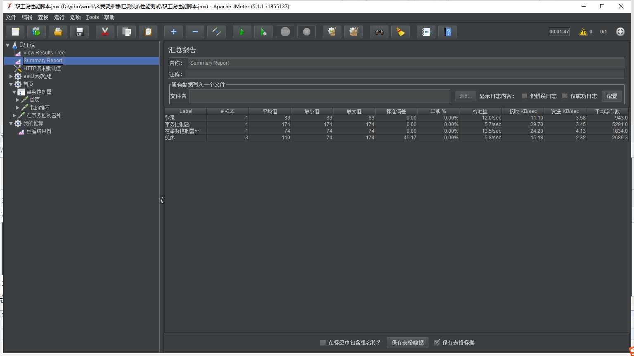
Task: Start test with no pauses icon
Action: (264, 32)
